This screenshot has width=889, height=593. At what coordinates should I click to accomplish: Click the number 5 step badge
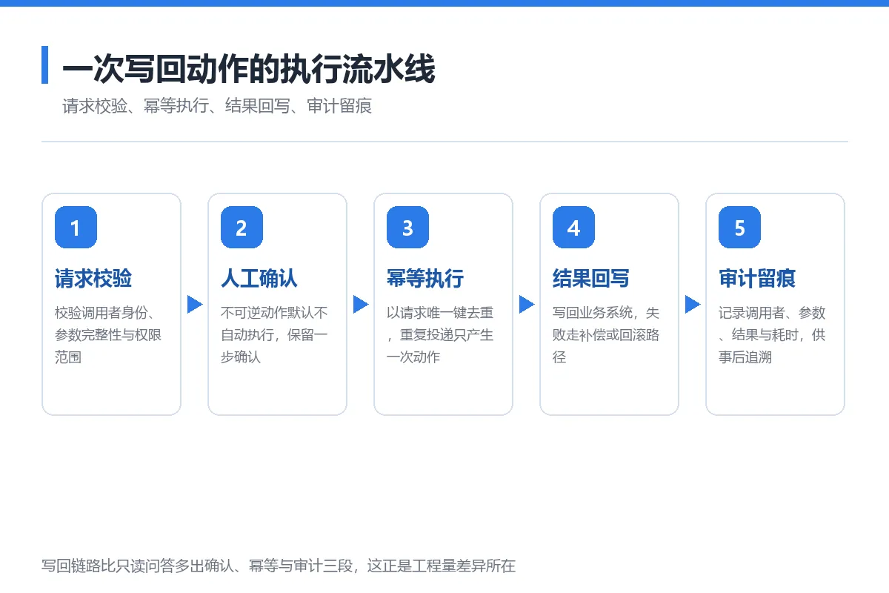click(x=739, y=228)
